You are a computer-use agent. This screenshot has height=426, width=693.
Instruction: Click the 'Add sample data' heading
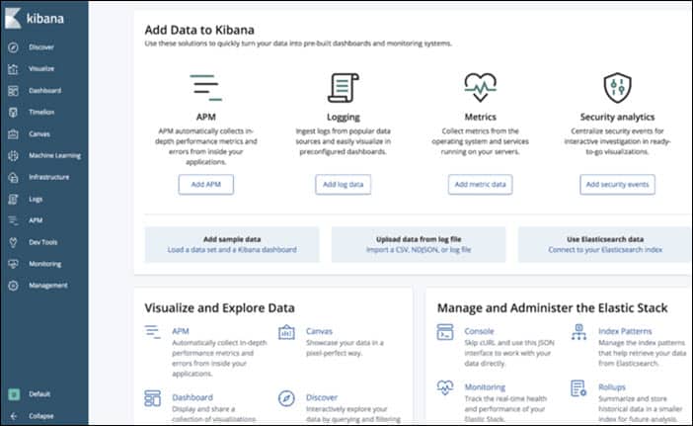coord(232,239)
